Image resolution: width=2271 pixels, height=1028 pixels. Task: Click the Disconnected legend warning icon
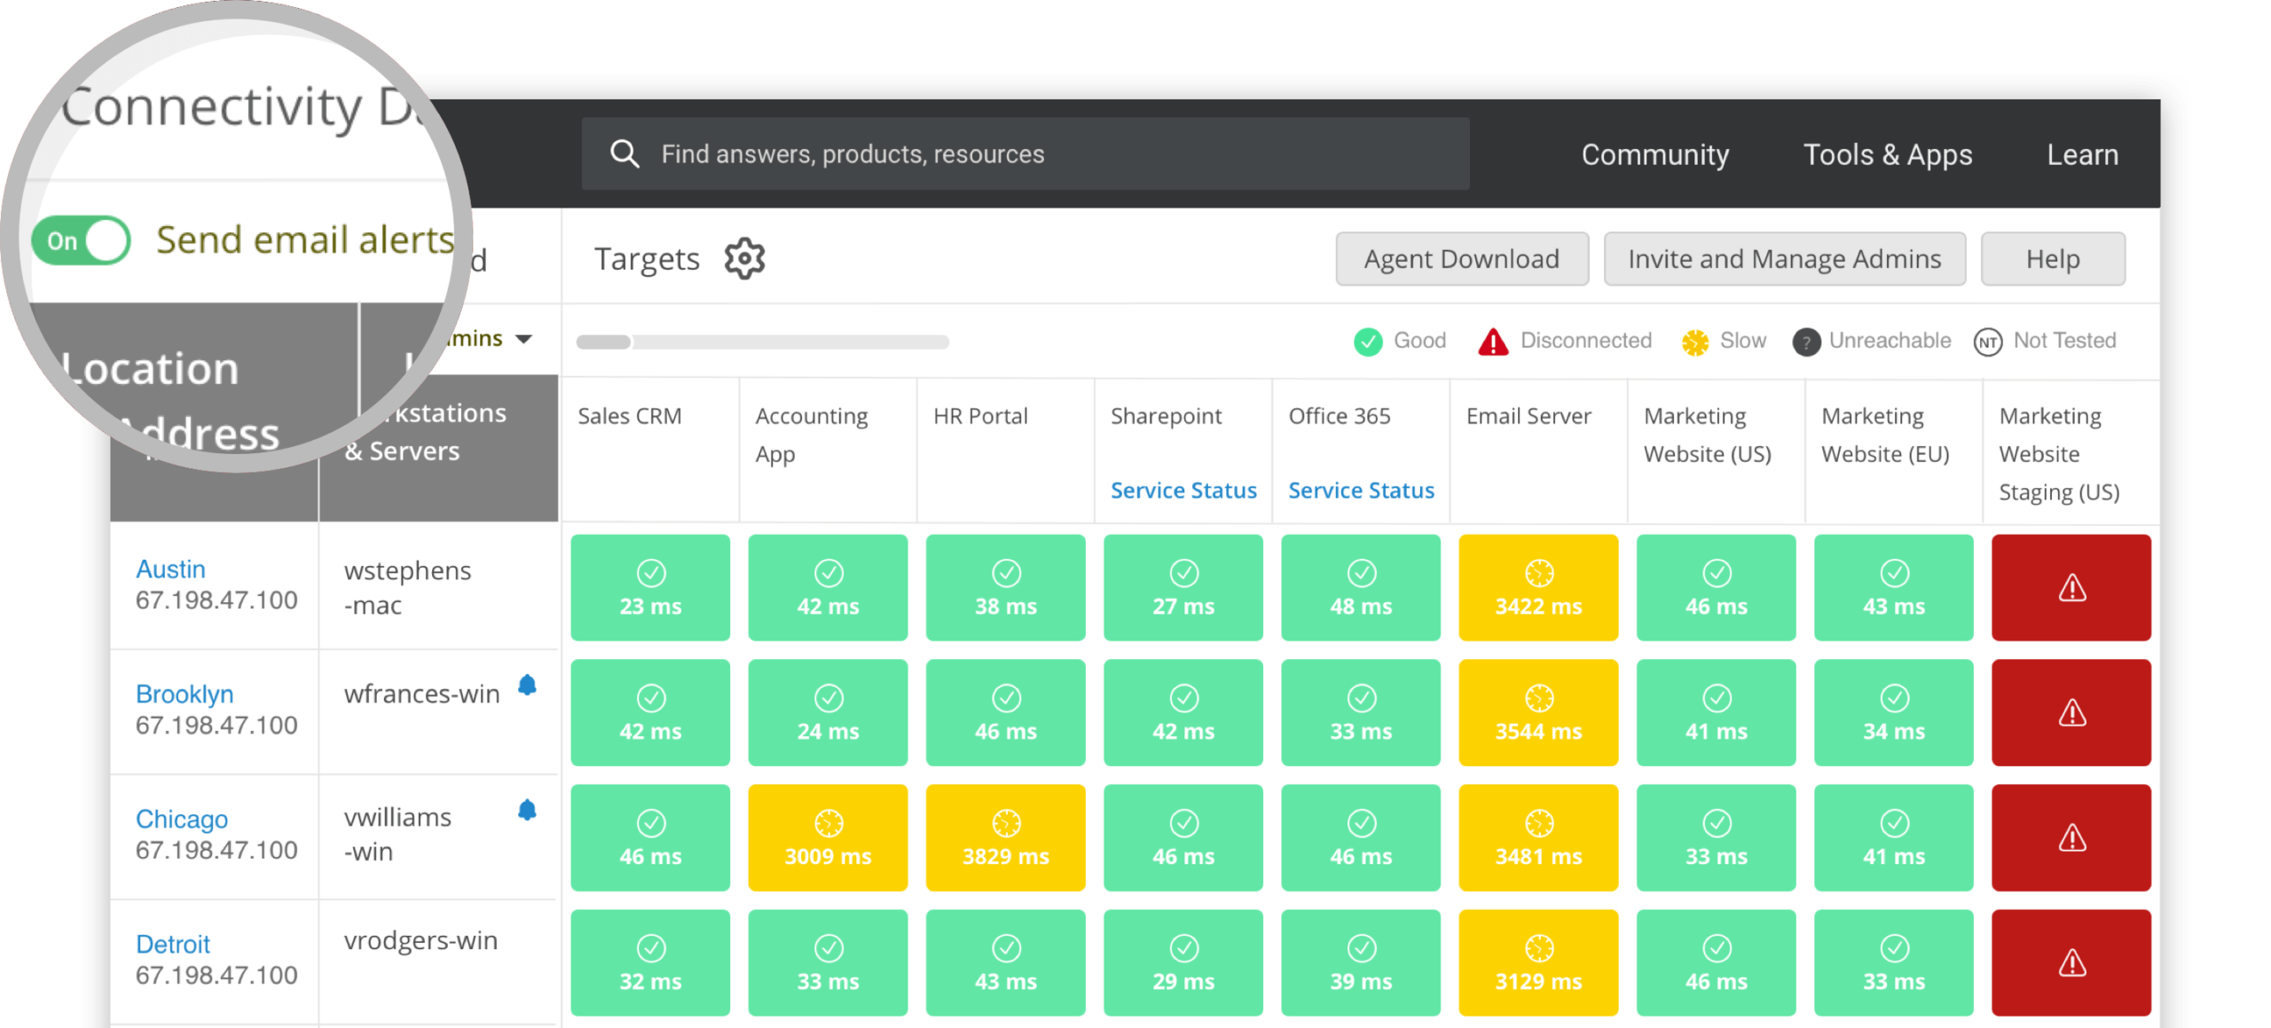coord(1492,341)
